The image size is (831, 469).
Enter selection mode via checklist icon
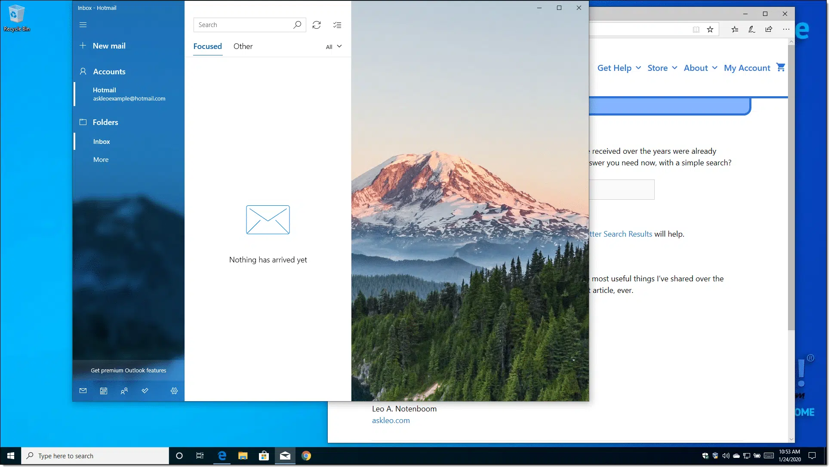tap(337, 25)
